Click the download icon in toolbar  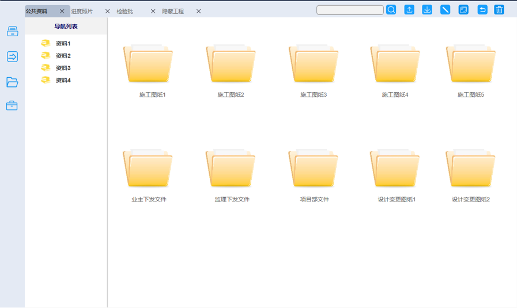point(427,10)
